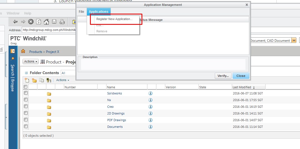Viewport: 300px width, 149px height.
Task: Follow the Products breadcrumb link
Action: pyautogui.click(x=36, y=52)
